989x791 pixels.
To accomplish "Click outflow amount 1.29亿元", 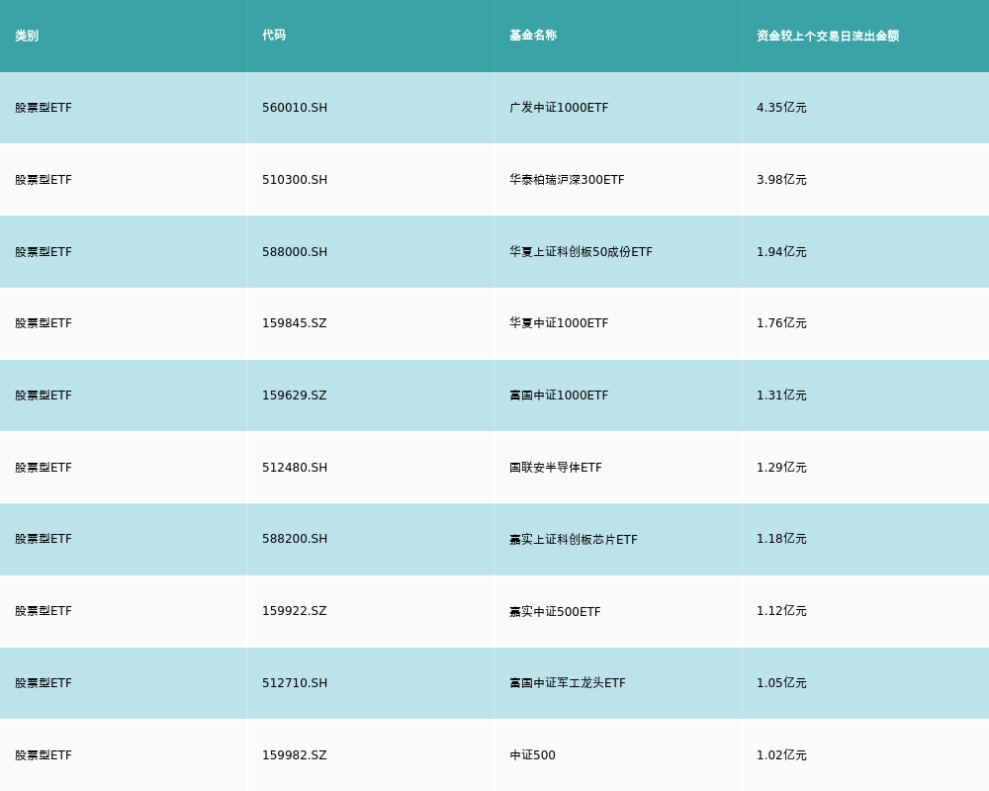I will pos(781,468).
